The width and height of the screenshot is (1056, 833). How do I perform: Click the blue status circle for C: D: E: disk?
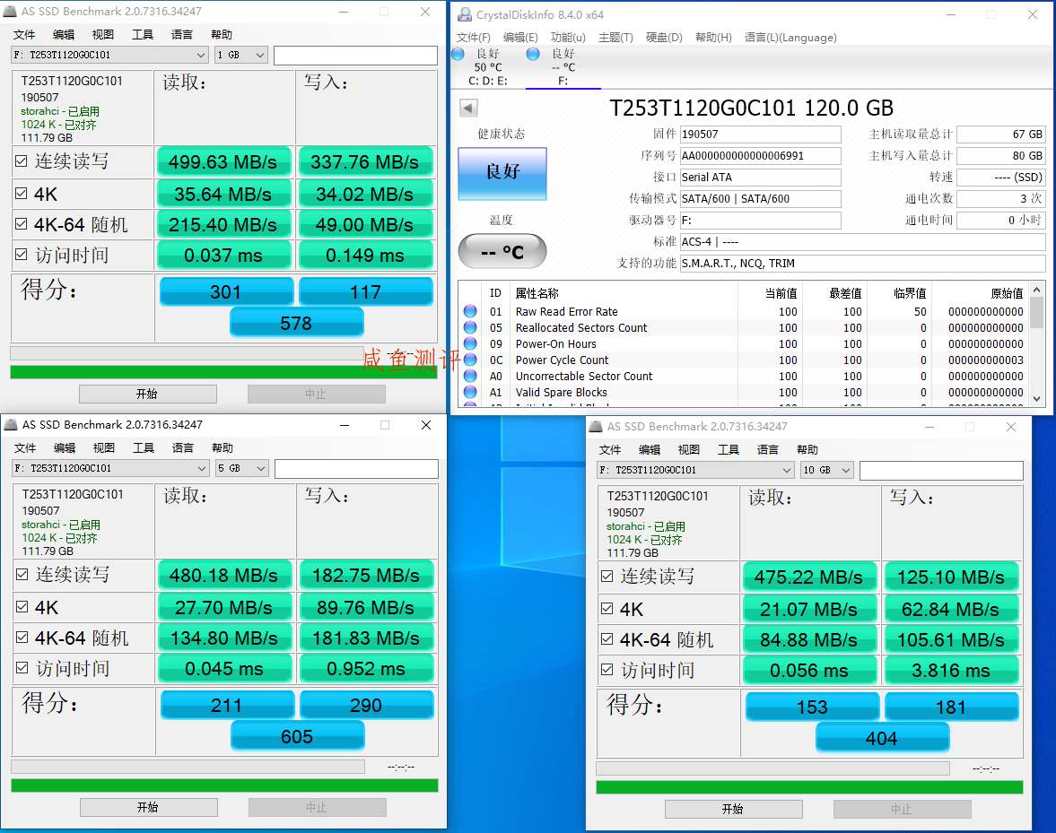click(458, 54)
